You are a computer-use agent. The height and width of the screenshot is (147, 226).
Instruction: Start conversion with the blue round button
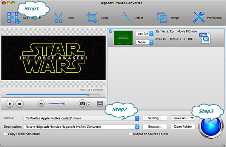click(x=211, y=126)
